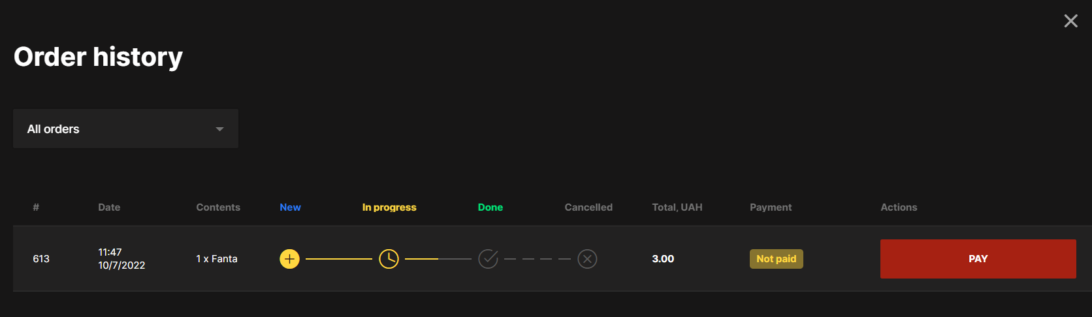The width and height of the screenshot is (1092, 317).
Task: Click the dropdown arrow in the orders filter
Action: [x=220, y=129]
